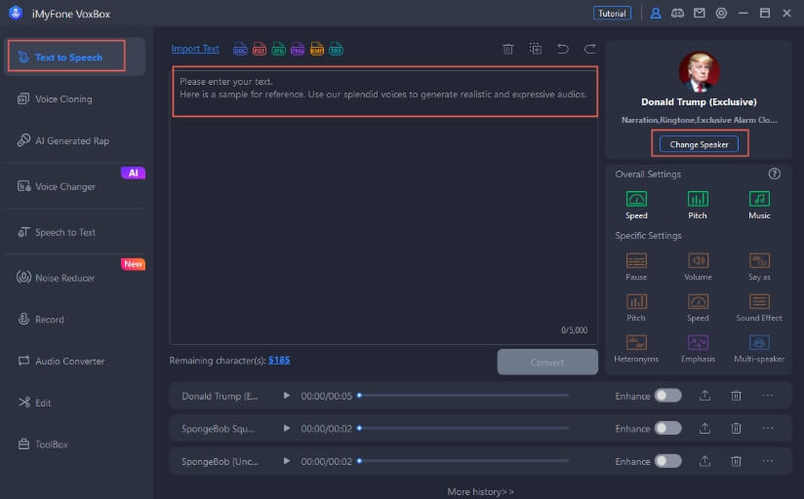Expand the More history list

coord(480,491)
